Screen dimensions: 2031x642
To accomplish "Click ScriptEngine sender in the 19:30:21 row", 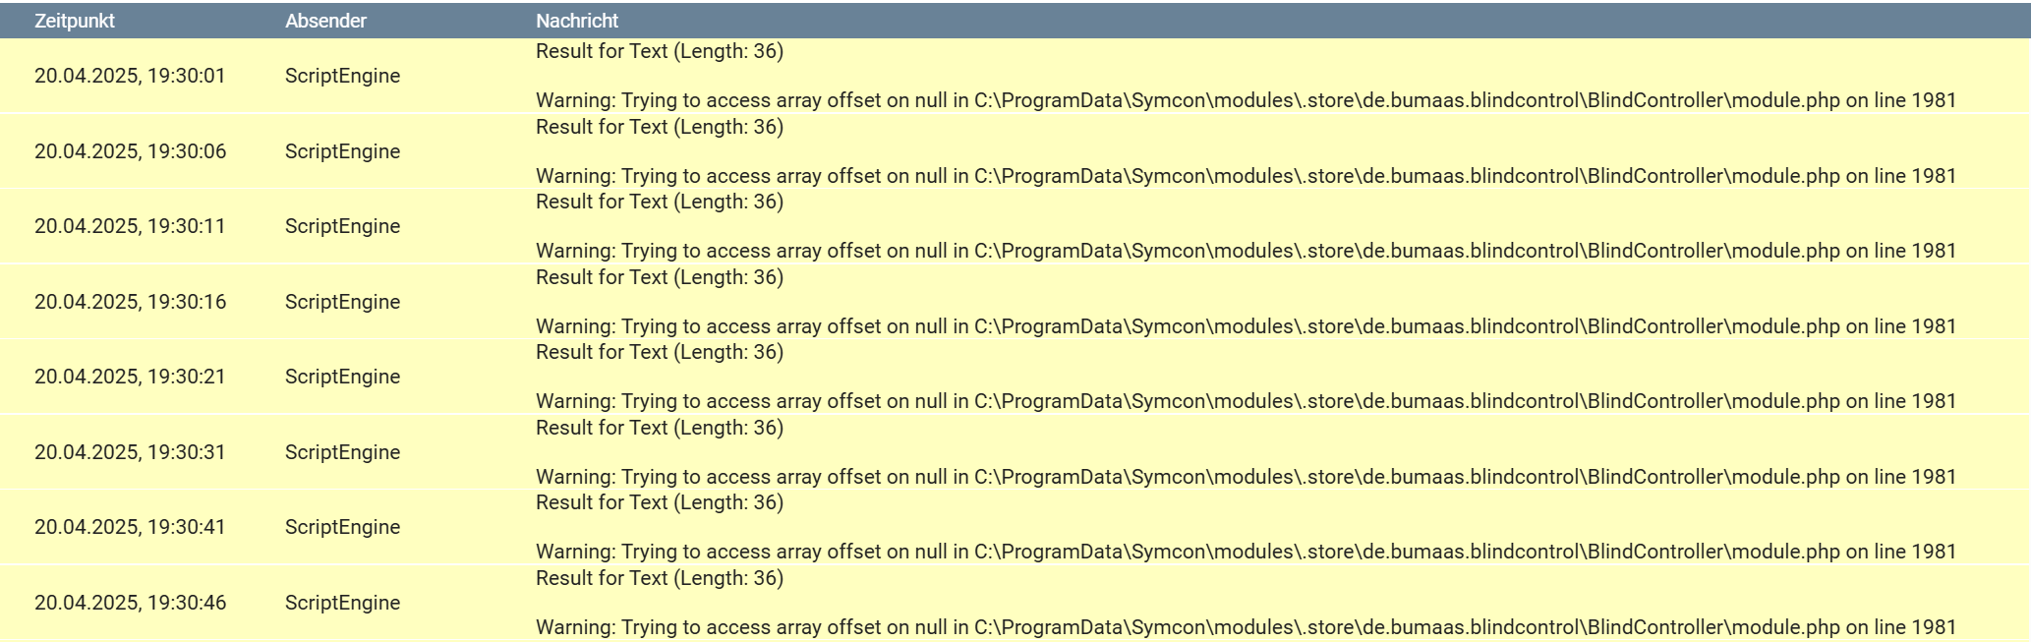I will [x=342, y=377].
